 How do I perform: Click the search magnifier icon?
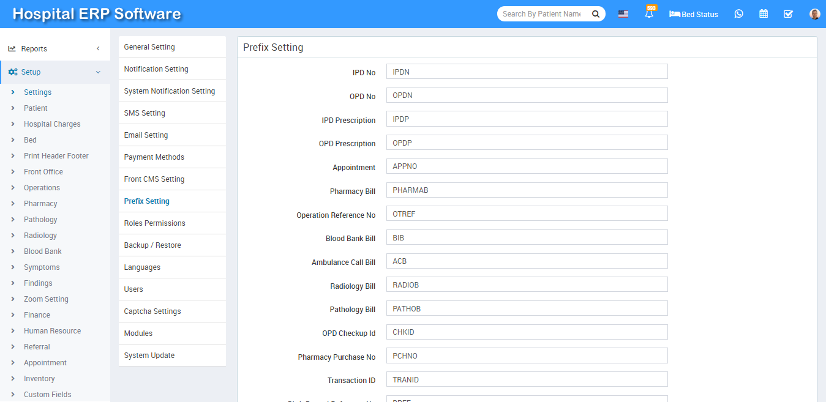(x=595, y=14)
